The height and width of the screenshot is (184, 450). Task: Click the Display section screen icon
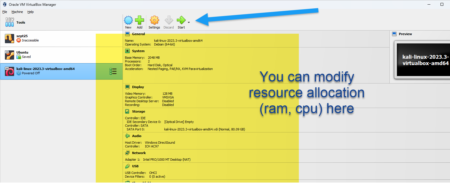tap(127, 87)
